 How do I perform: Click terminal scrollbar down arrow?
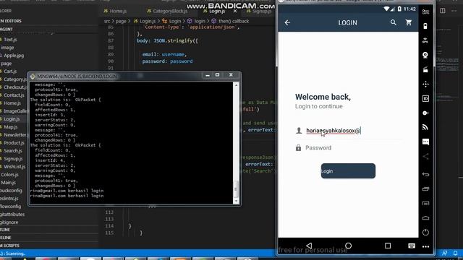[236, 201]
